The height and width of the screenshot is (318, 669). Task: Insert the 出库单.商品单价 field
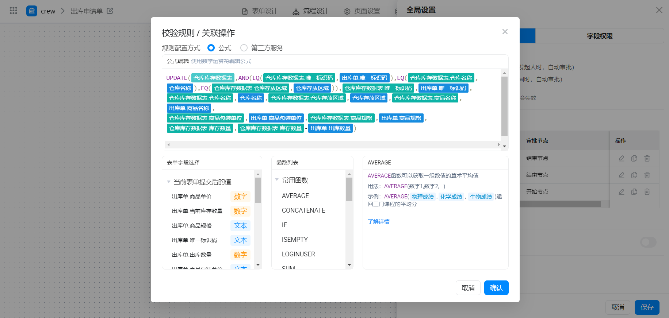pos(192,197)
